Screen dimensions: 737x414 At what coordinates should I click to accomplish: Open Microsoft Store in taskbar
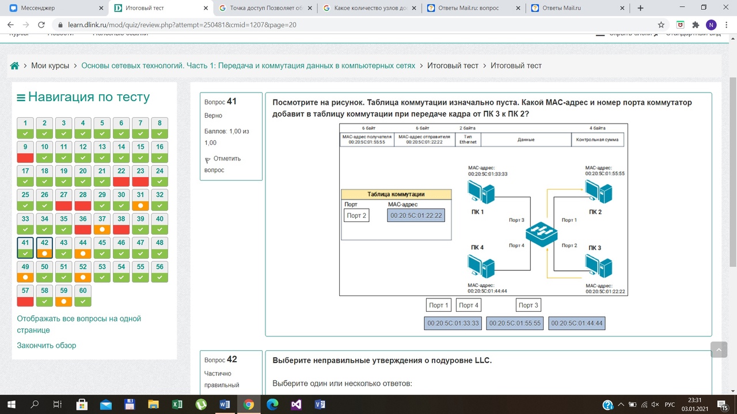click(82, 404)
